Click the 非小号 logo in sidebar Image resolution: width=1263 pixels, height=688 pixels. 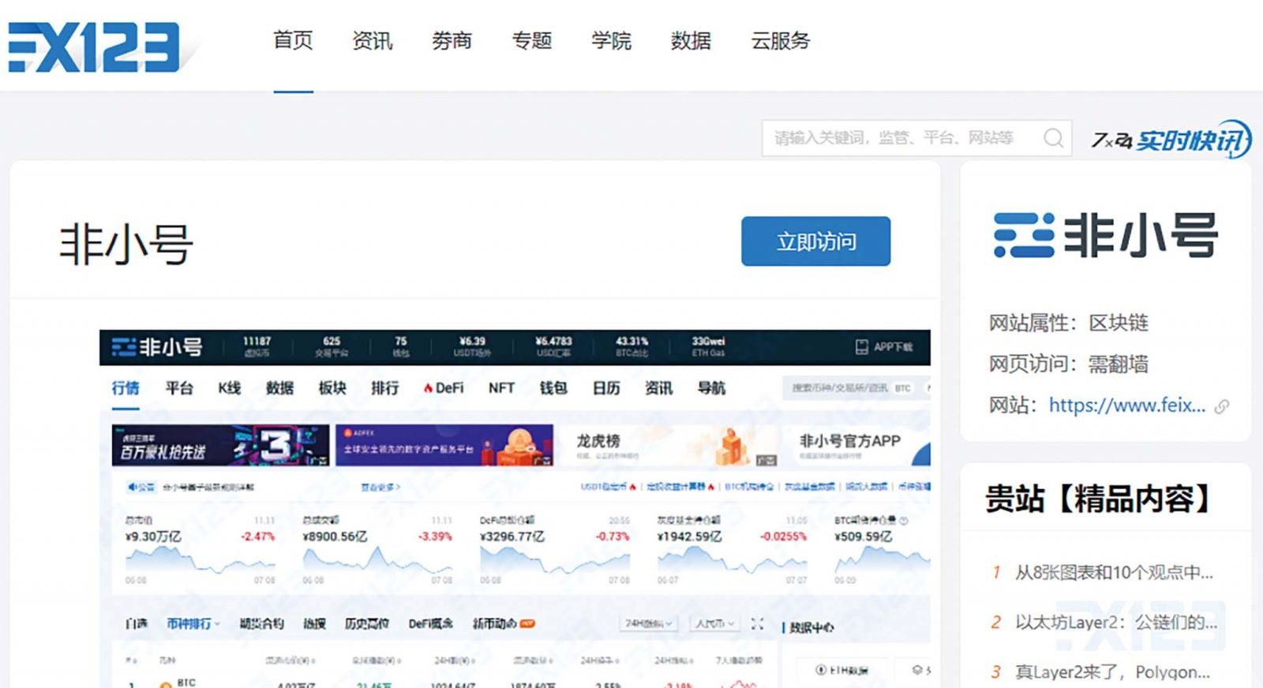(1105, 235)
